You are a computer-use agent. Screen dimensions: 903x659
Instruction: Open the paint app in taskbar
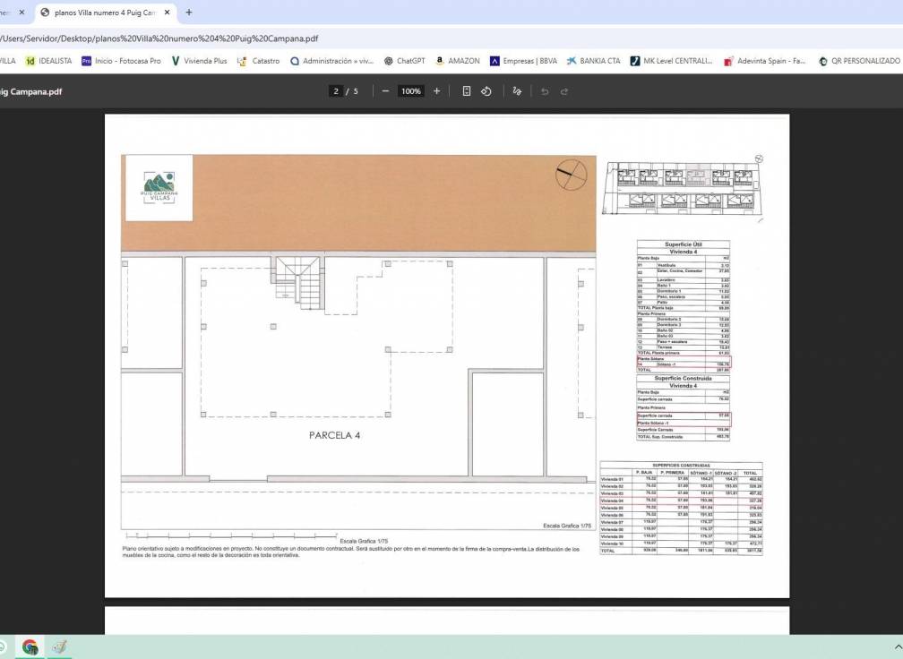[59, 646]
